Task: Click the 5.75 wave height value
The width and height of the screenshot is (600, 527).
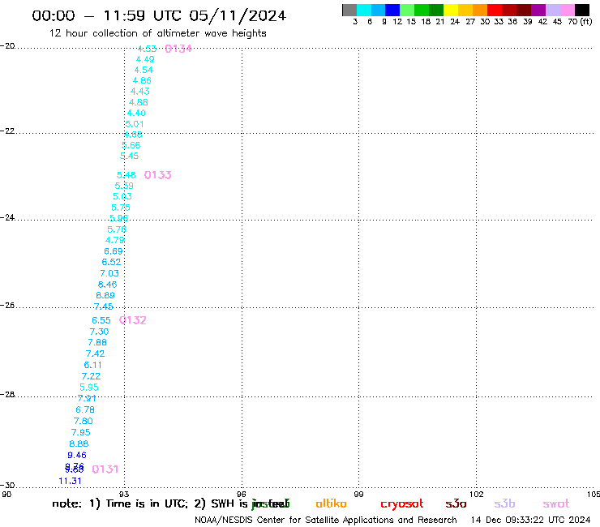Action: pyautogui.click(x=121, y=208)
